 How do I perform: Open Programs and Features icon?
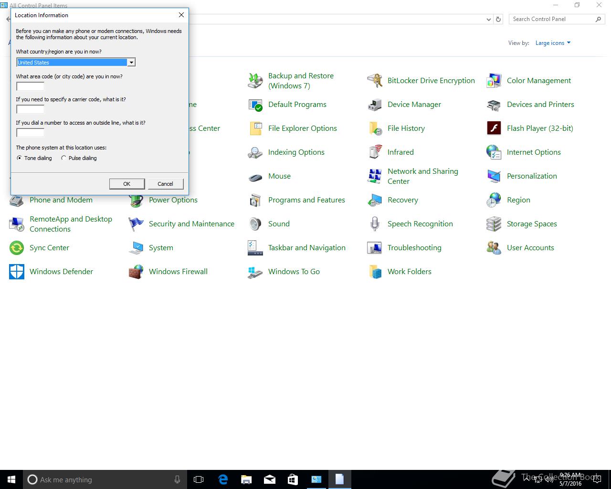255,200
